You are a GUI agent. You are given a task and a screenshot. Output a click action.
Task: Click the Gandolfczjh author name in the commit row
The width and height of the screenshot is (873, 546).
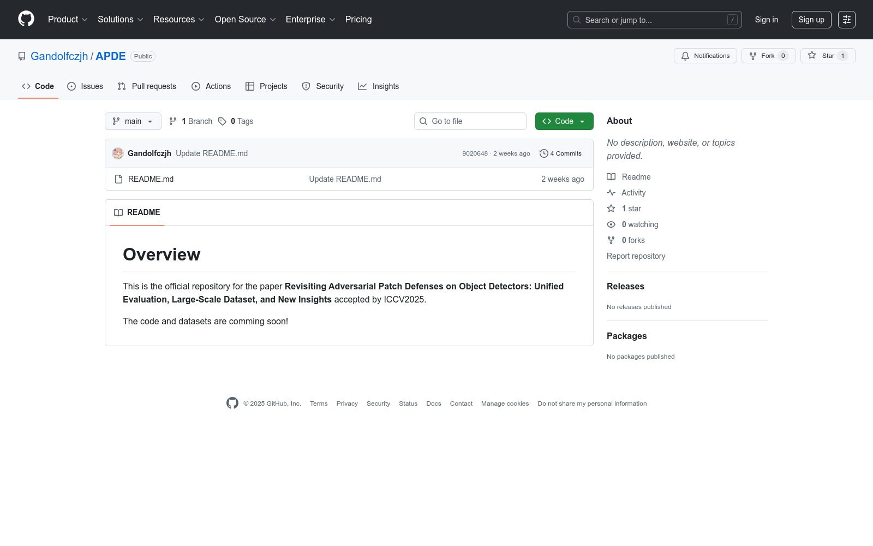(150, 153)
